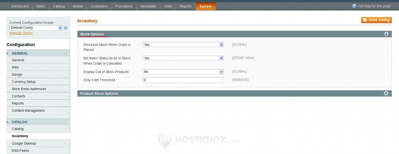The width and height of the screenshot is (399, 154).
Task: Expand the Product Stock Options section using its arrow icon
Action: pyautogui.click(x=386, y=93)
